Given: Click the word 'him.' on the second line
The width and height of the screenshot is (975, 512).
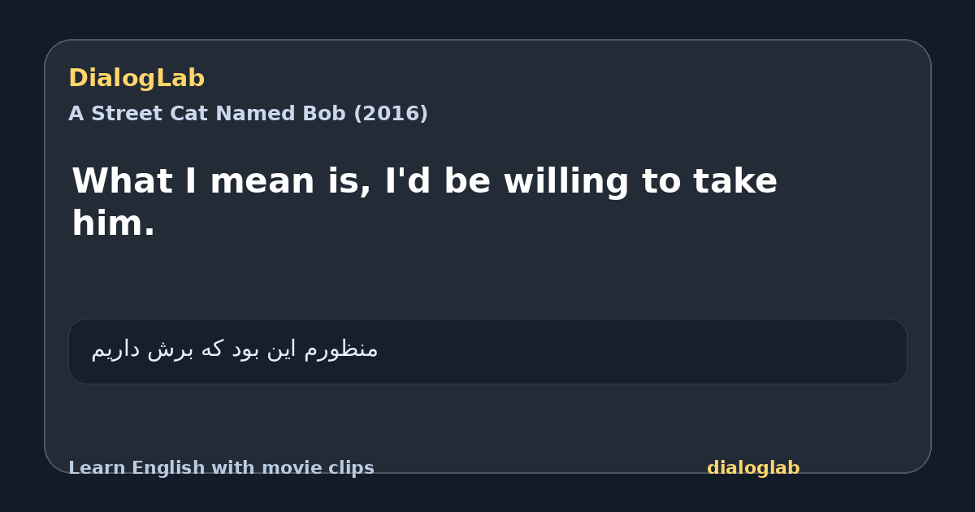Looking at the screenshot, I should pos(113,223).
